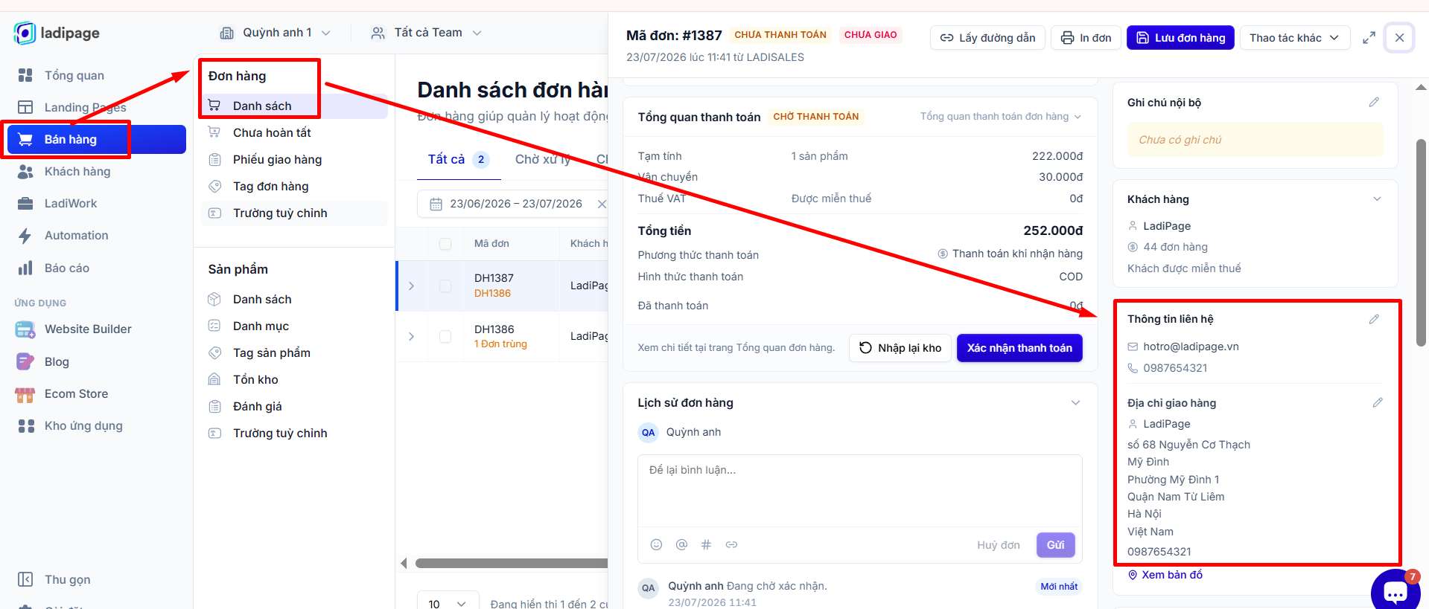The image size is (1429, 609).
Task: Open Tổng quan dashboard in sidebar
Action: pyautogui.click(x=74, y=75)
